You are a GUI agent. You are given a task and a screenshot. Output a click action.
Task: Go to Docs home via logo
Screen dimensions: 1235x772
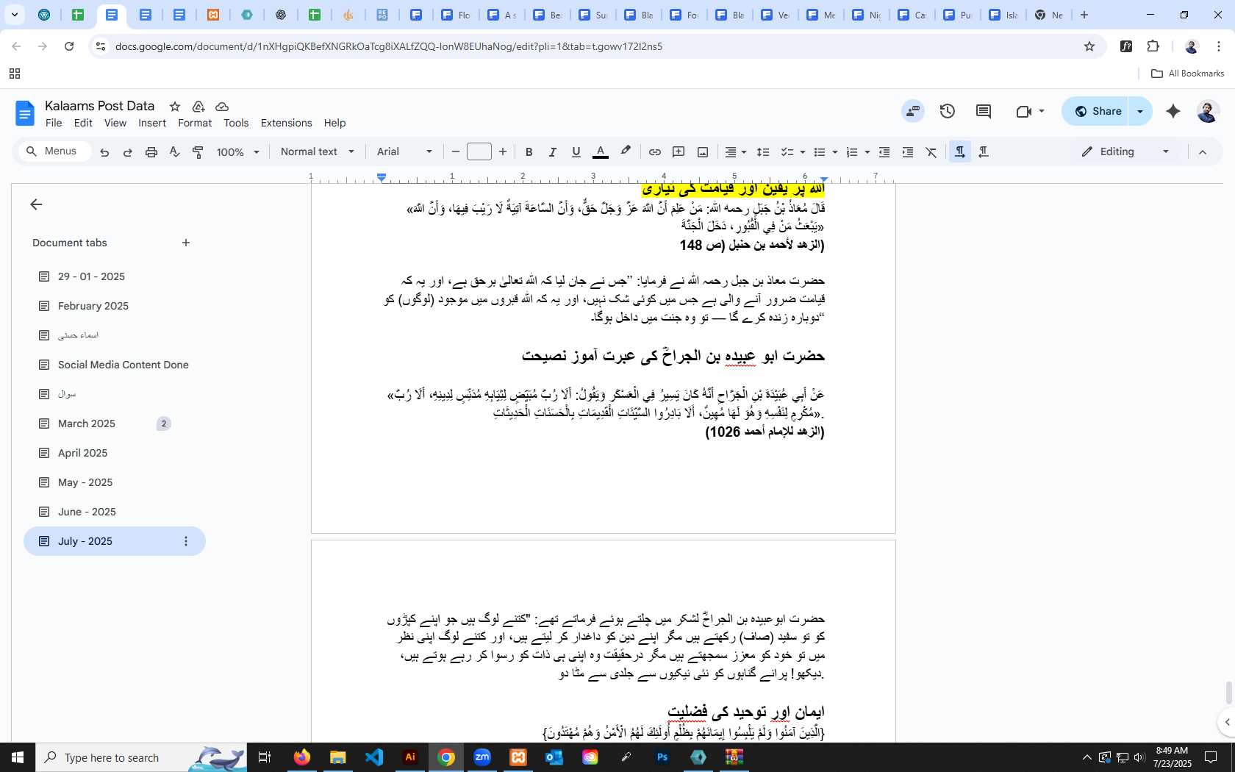[25, 113]
